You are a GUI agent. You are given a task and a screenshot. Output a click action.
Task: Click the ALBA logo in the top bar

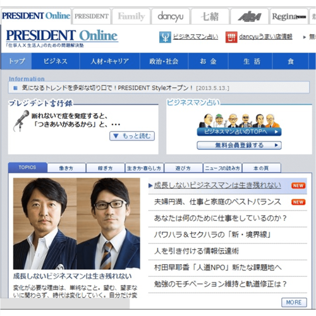tap(250, 16)
